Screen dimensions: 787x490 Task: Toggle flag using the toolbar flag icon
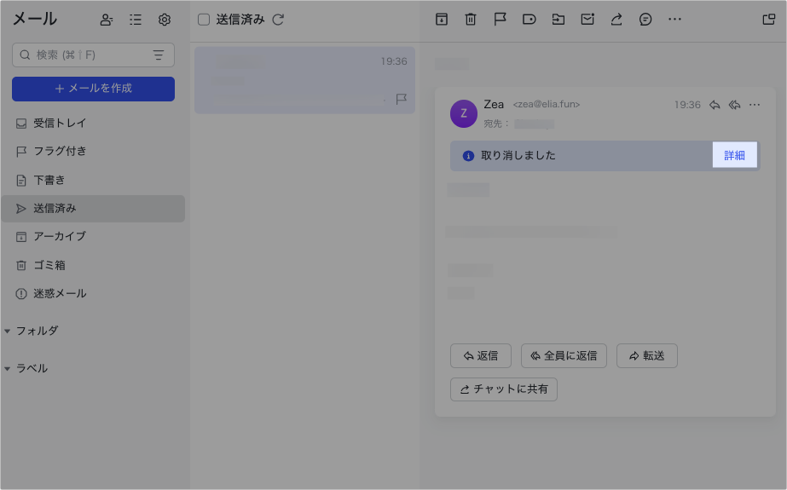[x=500, y=20]
